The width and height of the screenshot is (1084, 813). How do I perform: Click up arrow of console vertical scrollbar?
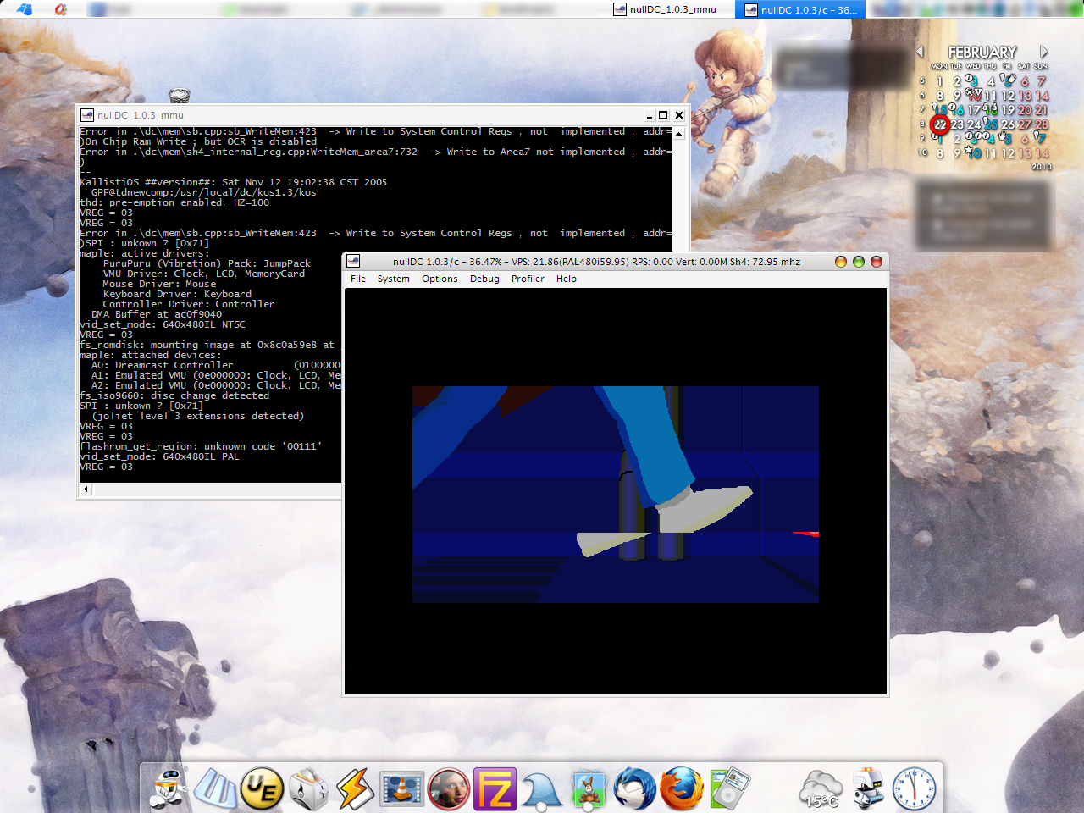[679, 132]
